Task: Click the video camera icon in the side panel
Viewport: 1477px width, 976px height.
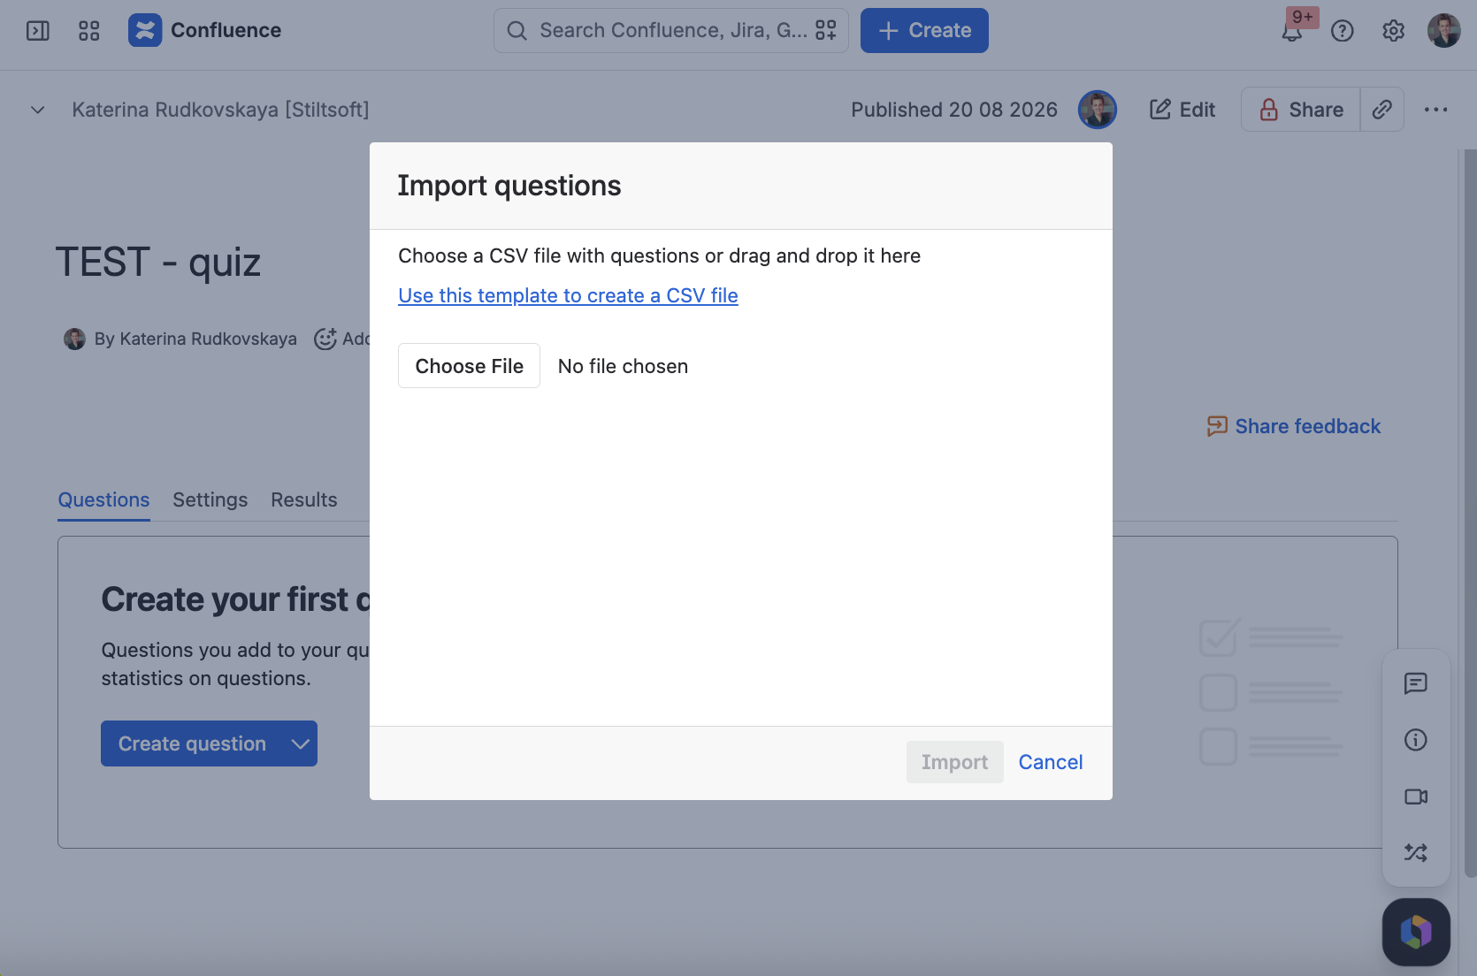Action: point(1416,797)
